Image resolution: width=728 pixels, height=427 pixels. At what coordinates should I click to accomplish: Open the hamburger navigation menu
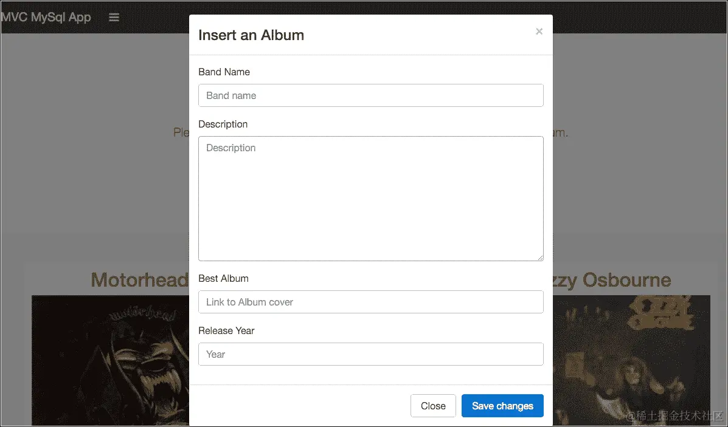(114, 18)
